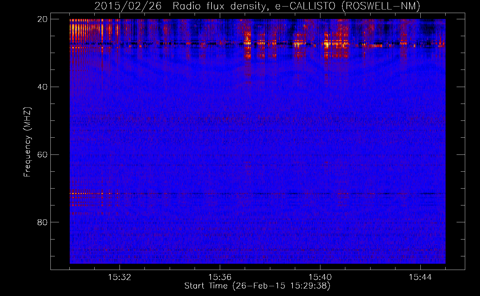
Task: Click the 15:32 time axis label
Action: pos(120,277)
